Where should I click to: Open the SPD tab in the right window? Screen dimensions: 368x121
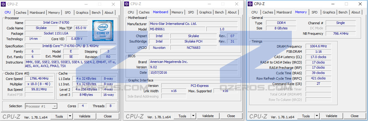pyautogui.click(x=315, y=13)
